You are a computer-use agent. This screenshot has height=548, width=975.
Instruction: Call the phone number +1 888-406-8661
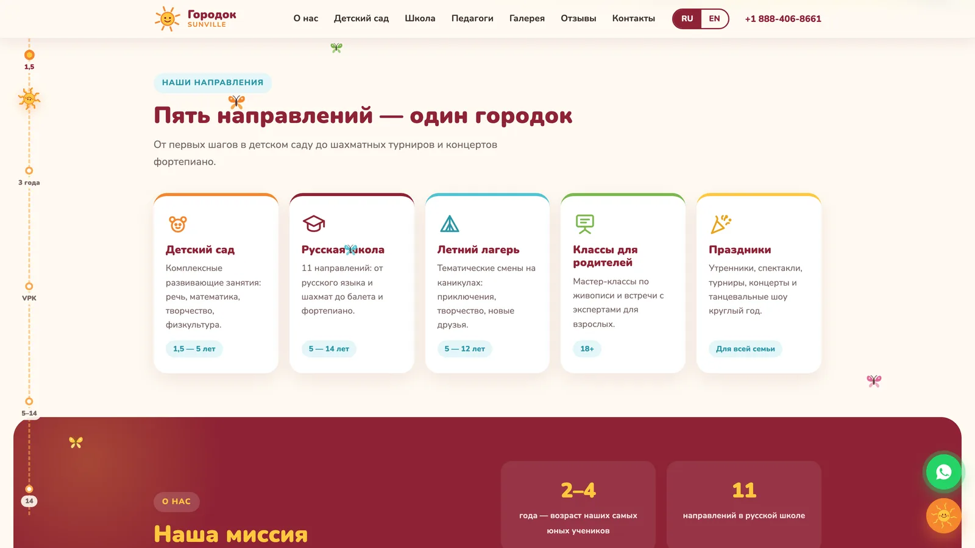783,19
